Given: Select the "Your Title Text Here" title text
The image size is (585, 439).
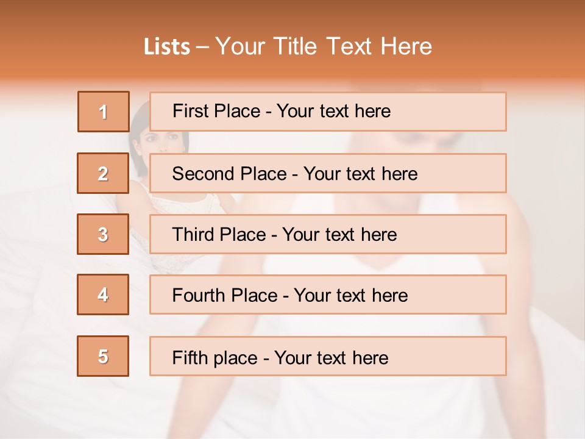Looking at the screenshot, I should [x=324, y=47].
